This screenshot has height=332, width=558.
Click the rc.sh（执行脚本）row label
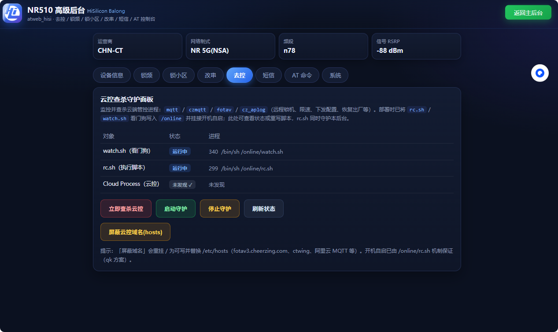tap(124, 168)
